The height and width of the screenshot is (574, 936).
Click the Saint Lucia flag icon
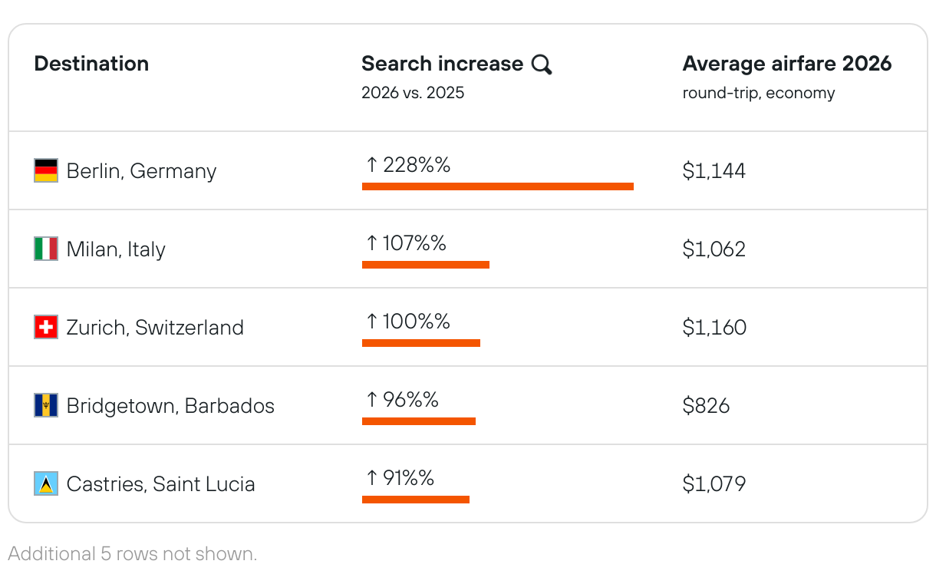tap(46, 483)
